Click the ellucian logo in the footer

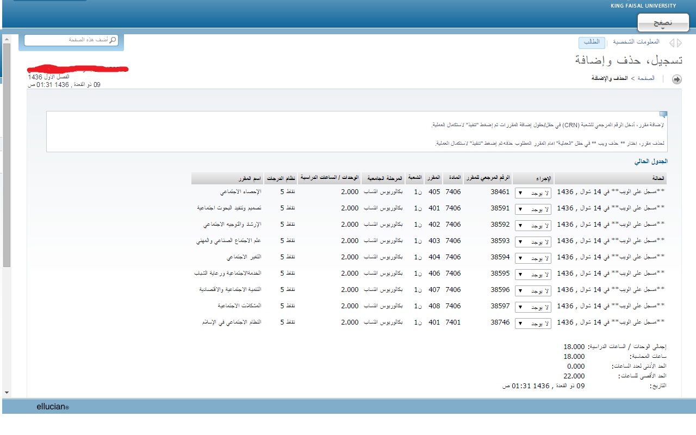pos(53,407)
